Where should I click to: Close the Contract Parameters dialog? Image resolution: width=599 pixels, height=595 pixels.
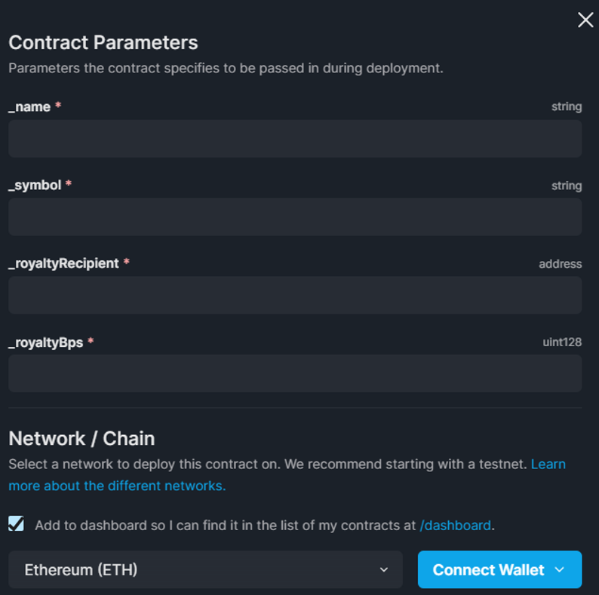pyautogui.click(x=585, y=20)
